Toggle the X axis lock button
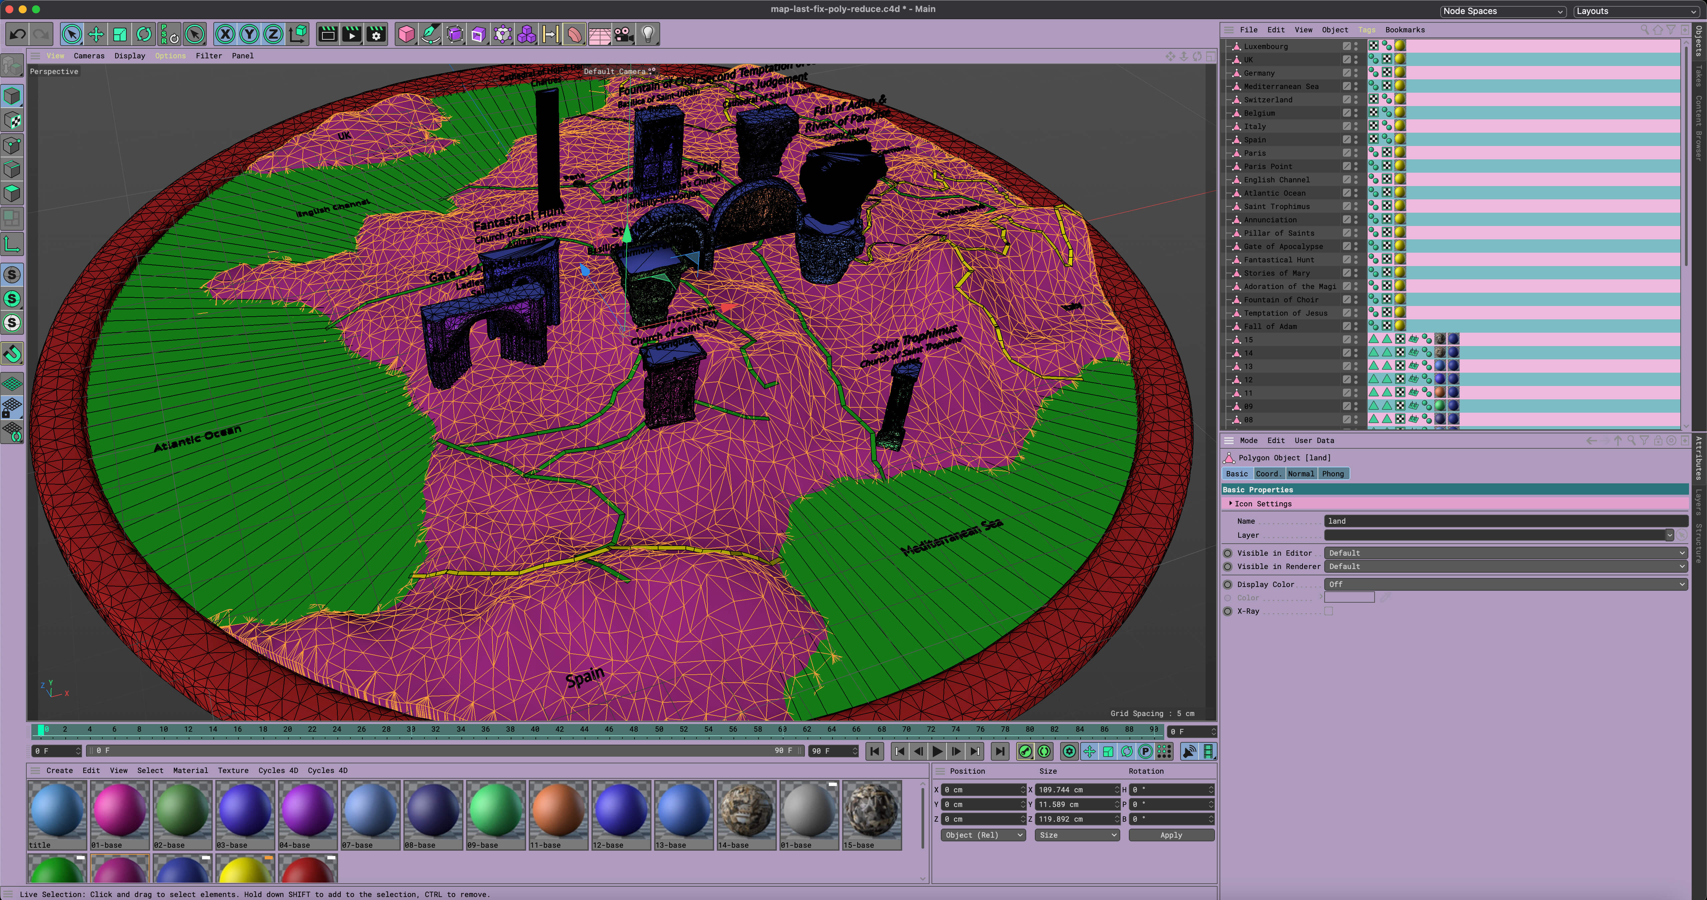Viewport: 1707px width, 900px height. pos(225,34)
